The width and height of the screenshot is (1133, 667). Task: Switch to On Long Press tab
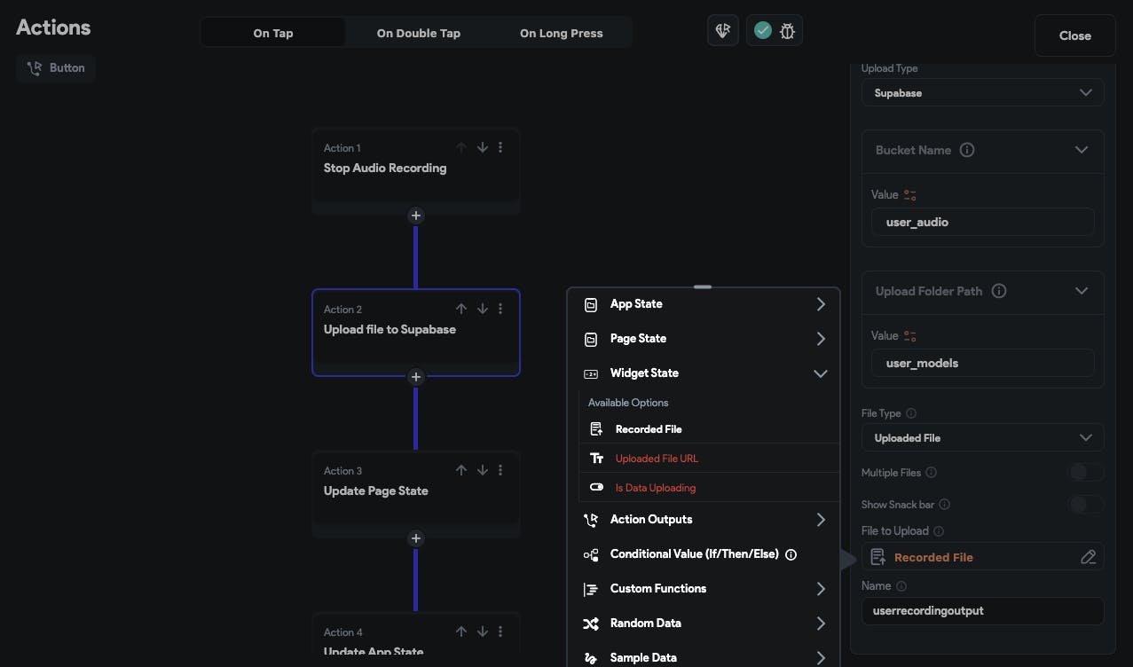point(561,33)
